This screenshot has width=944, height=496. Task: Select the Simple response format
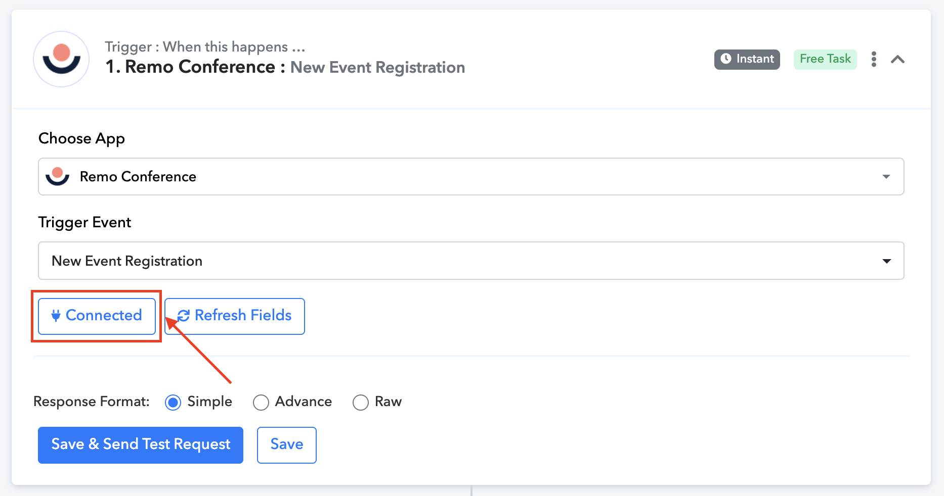[173, 403]
